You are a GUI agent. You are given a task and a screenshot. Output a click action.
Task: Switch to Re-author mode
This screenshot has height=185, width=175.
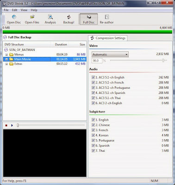[106, 19]
